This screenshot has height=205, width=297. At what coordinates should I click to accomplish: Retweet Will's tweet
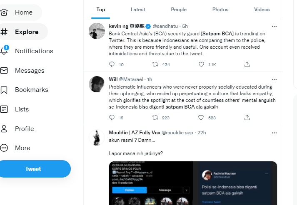155,118
